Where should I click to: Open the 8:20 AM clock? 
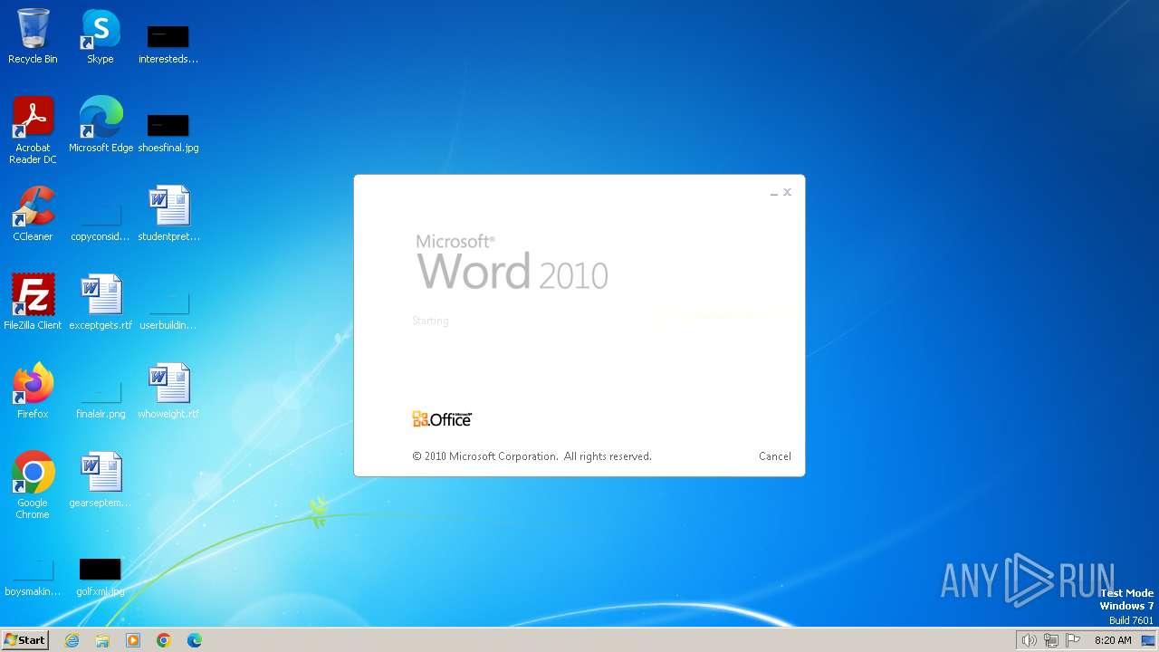point(1113,640)
